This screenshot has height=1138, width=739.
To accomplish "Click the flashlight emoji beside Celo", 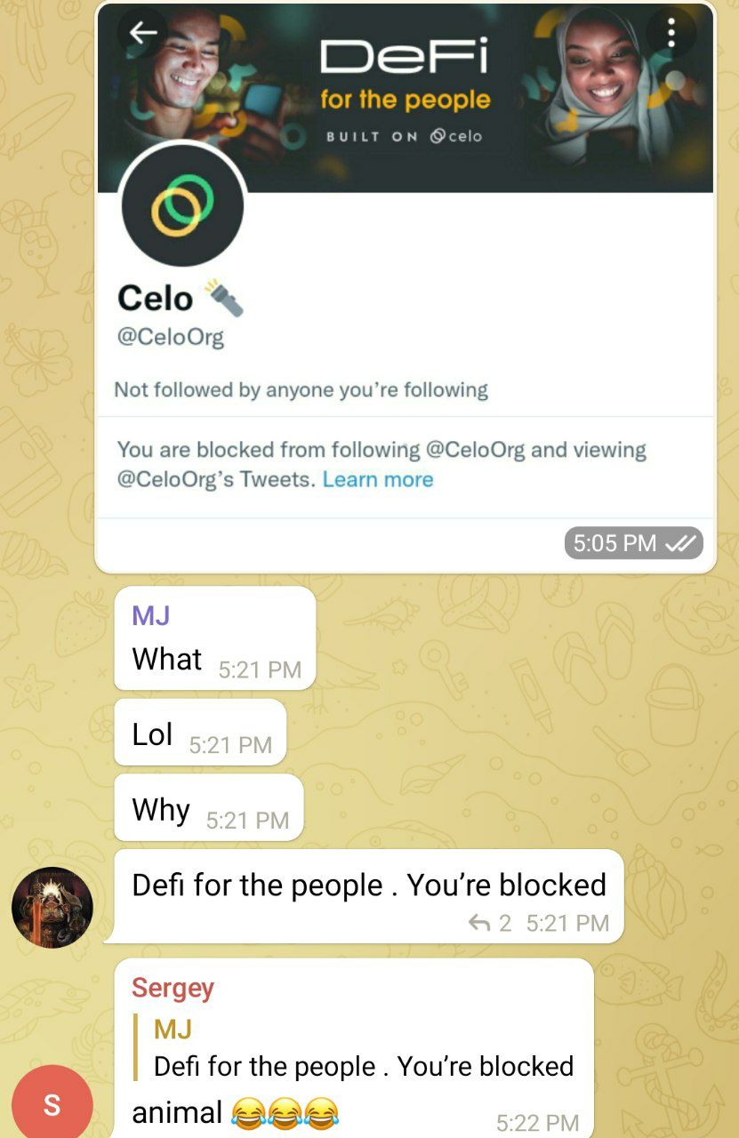I will 224,299.
